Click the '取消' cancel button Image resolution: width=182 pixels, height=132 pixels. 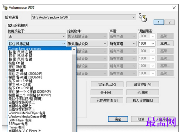click(141, 119)
